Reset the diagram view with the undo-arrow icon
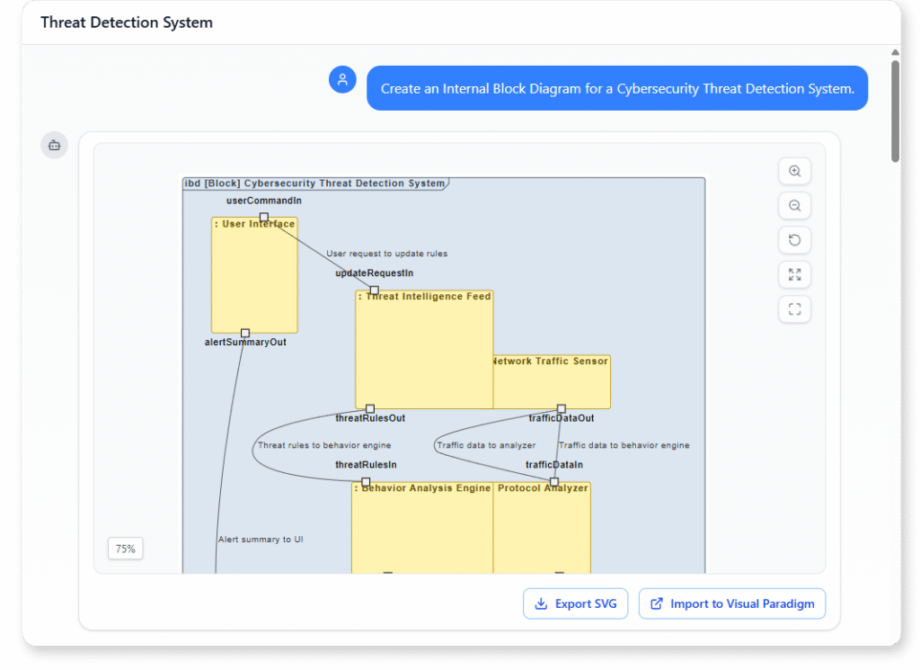The width and height of the screenshot is (920, 670). [794, 239]
